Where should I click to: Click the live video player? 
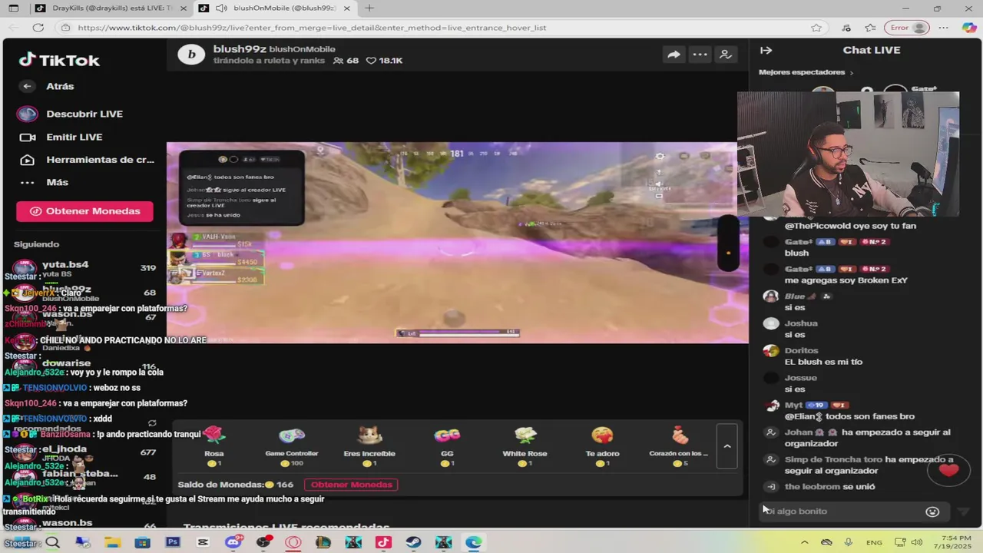(457, 243)
